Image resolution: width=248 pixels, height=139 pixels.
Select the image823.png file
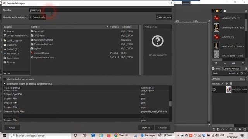[x=84, y=53]
